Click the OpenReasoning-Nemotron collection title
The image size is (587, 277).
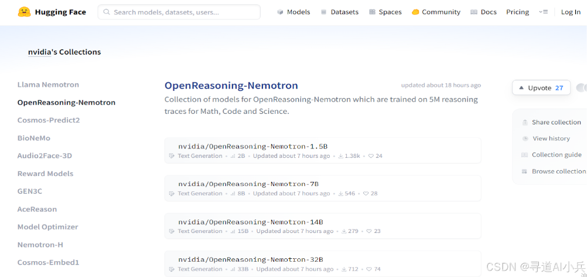tap(231, 86)
